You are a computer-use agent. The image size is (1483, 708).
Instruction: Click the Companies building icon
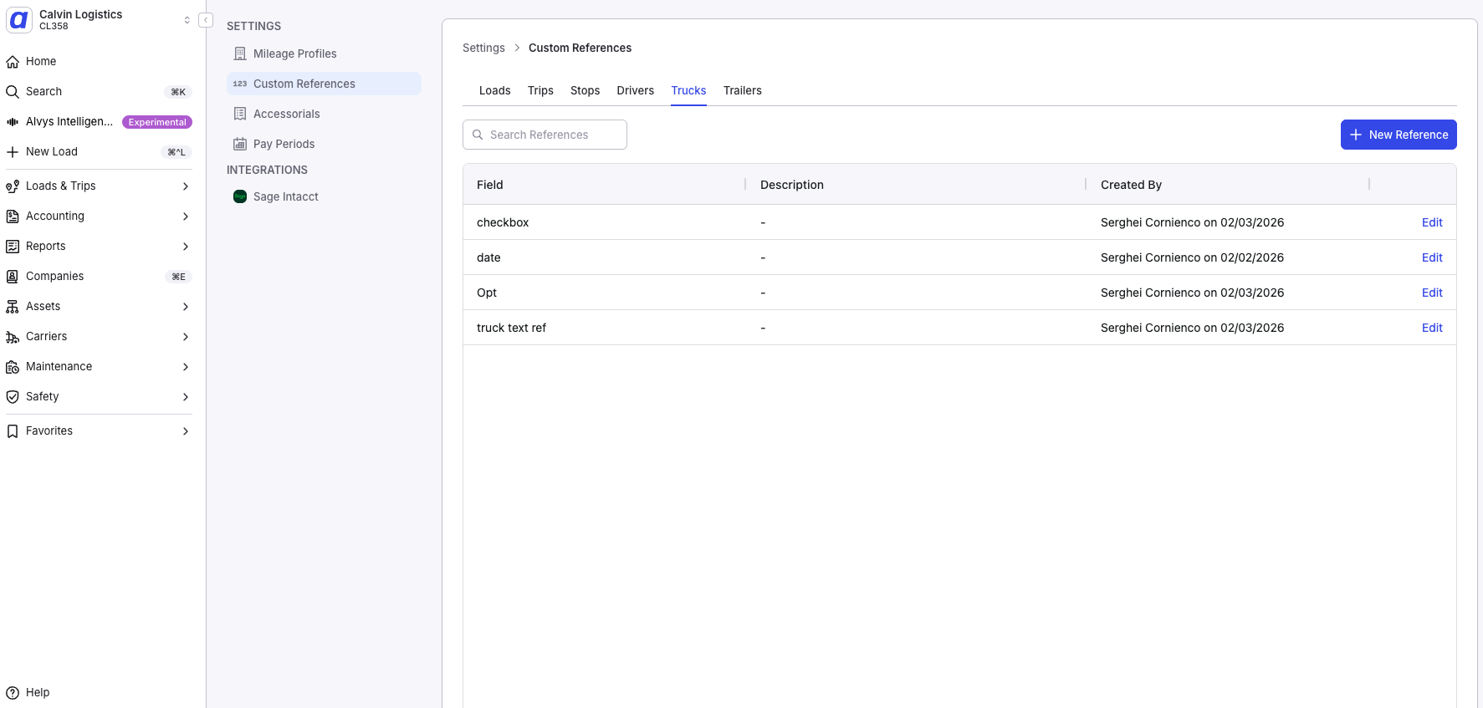tap(13, 277)
